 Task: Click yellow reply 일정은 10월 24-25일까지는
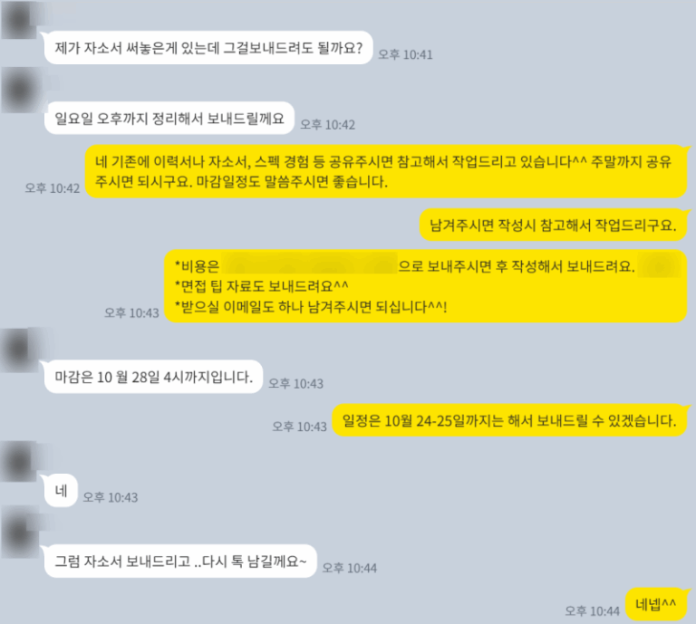[x=509, y=420]
